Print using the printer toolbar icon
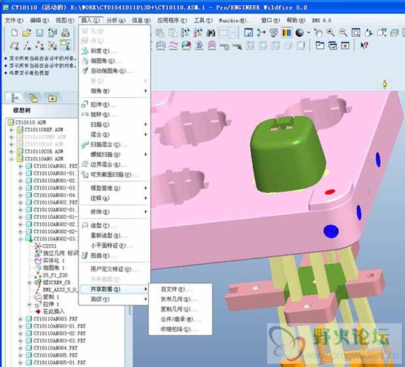The height and width of the screenshot is (367, 405). (65, 33)
